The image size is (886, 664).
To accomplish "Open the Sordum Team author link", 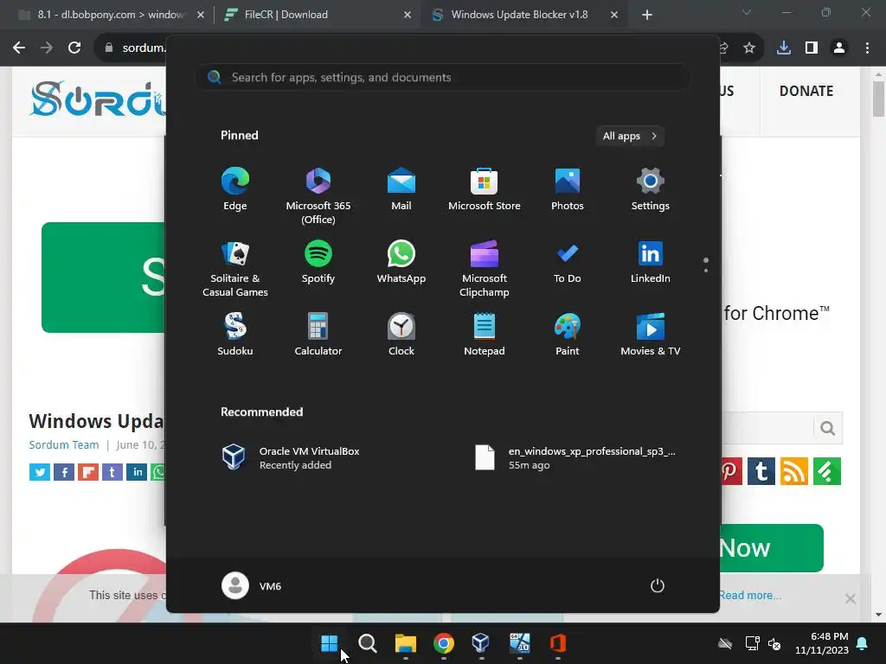I will point(64,444).
